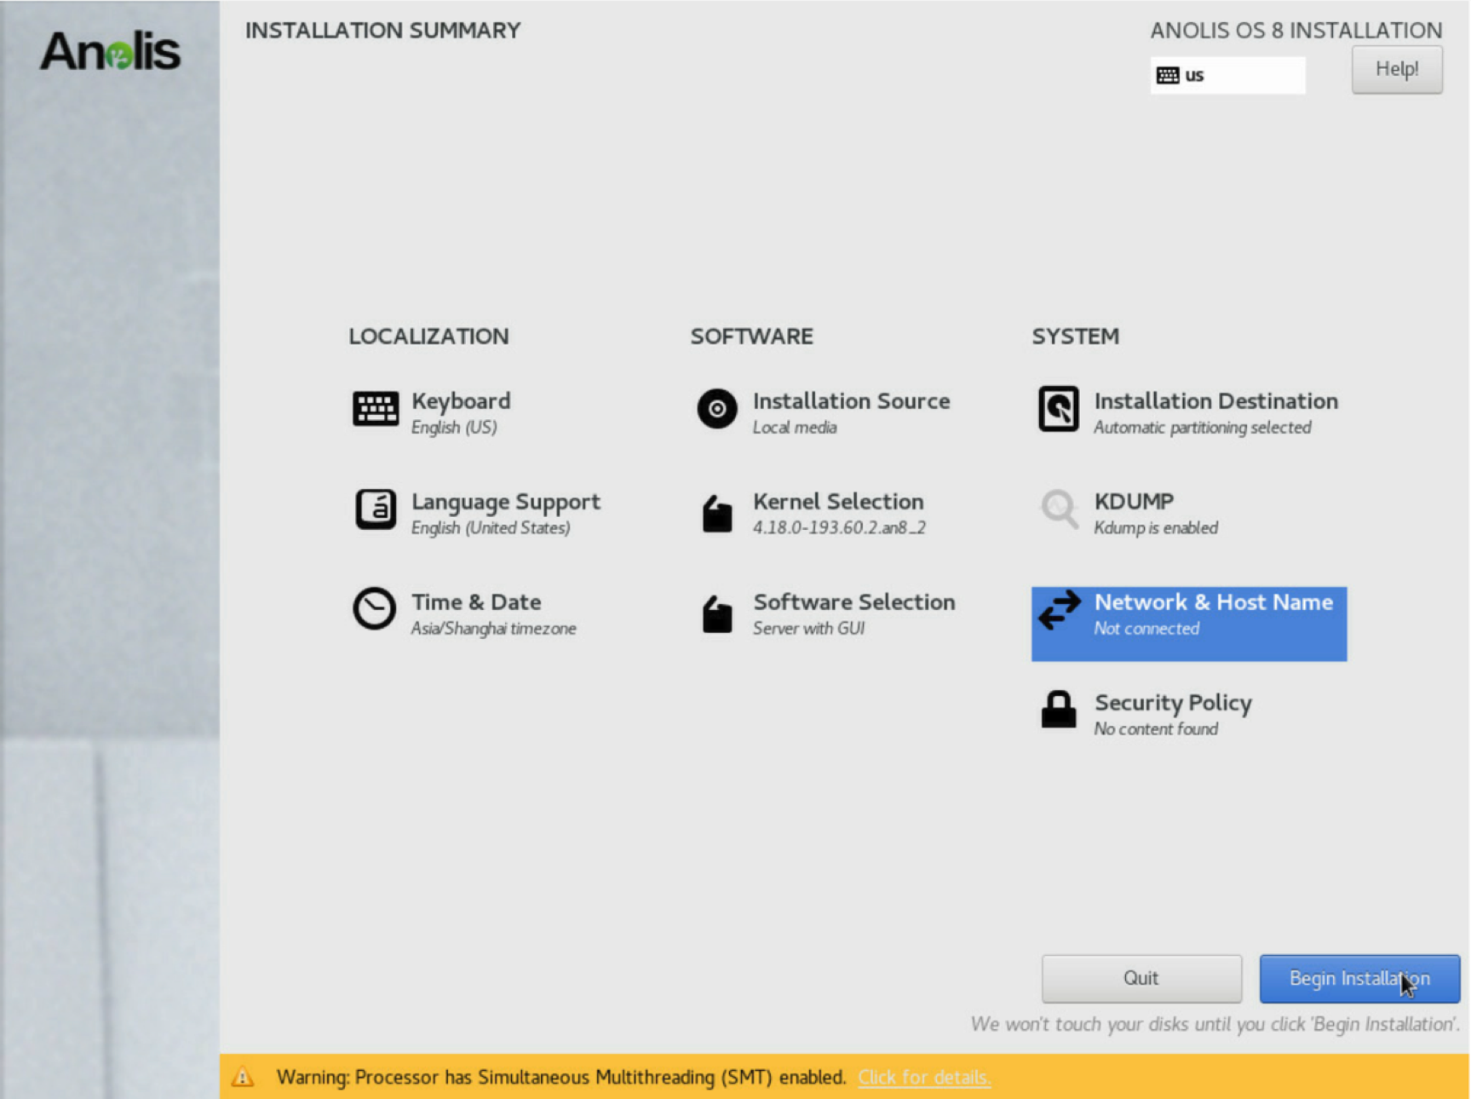Click the us keyboard layout field
Screen dimensions: 1471x1099
point(1227,75)
